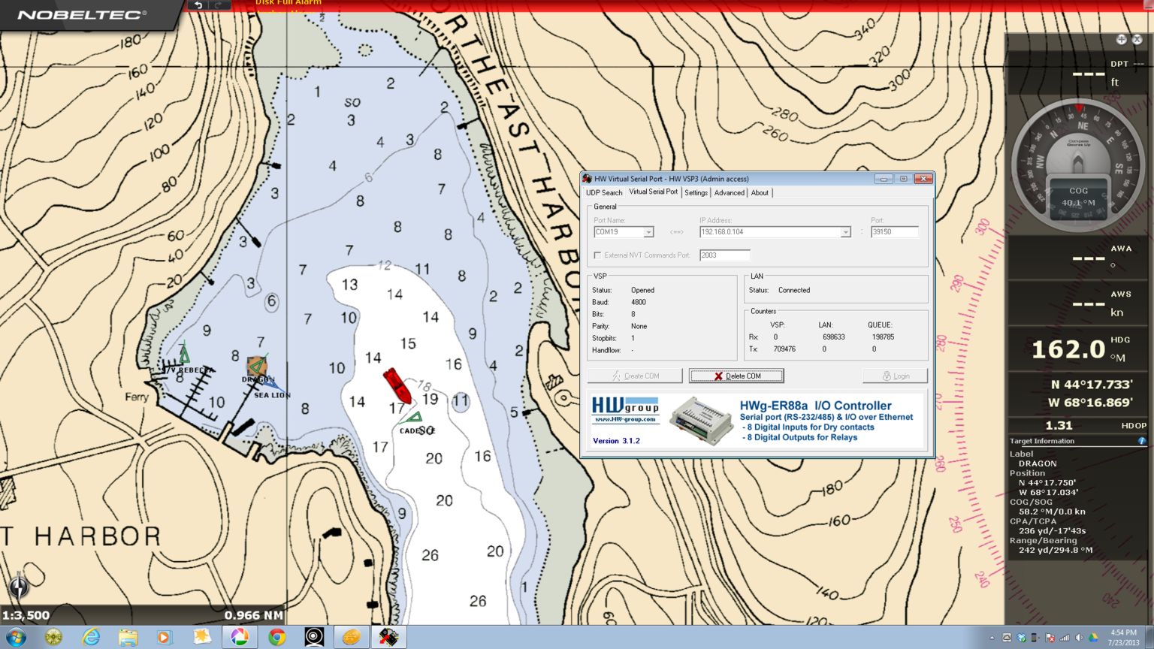The width and height of the screenshot is (1154, 649).
Task: Click the taskbar clock 4:54 PM
Action: [1123, 632]
